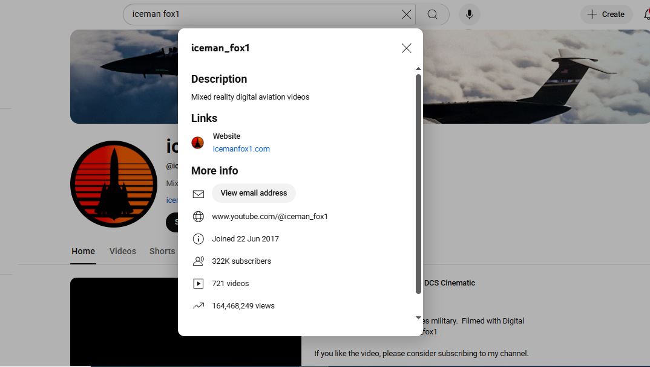Image resolution: width=650 pixels, height=367 pixels.
Task: Click the subscribers count icon
Action: coord(198,261)
